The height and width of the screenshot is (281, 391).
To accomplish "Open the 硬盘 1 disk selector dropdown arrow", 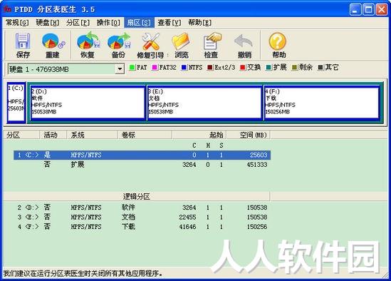I will coord(120,69).
